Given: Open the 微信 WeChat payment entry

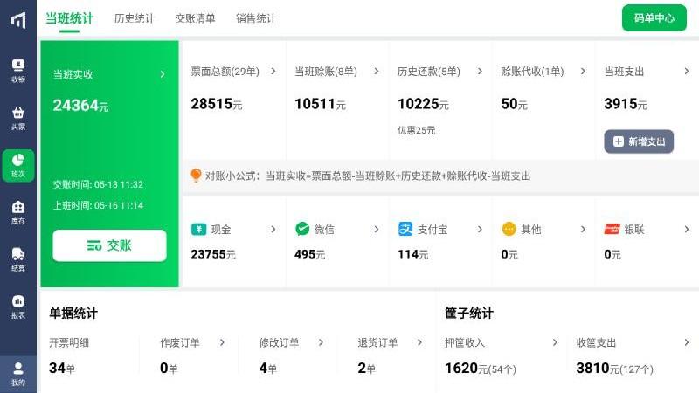Looking at the screenshot, I should [336, 230].
